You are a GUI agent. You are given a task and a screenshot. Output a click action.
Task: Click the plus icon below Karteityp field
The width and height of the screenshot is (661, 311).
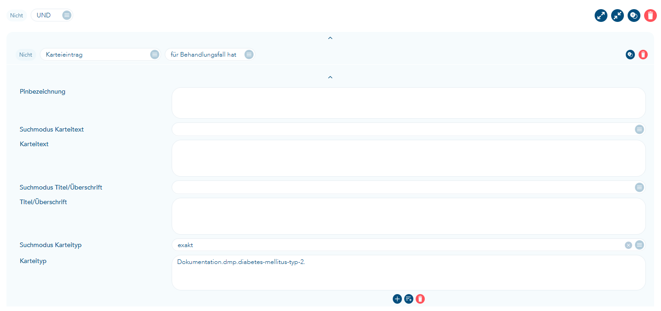pos(397,299)
